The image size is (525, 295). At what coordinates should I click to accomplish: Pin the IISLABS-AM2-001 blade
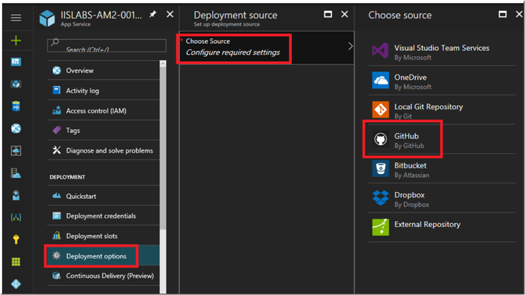point(153,14)
